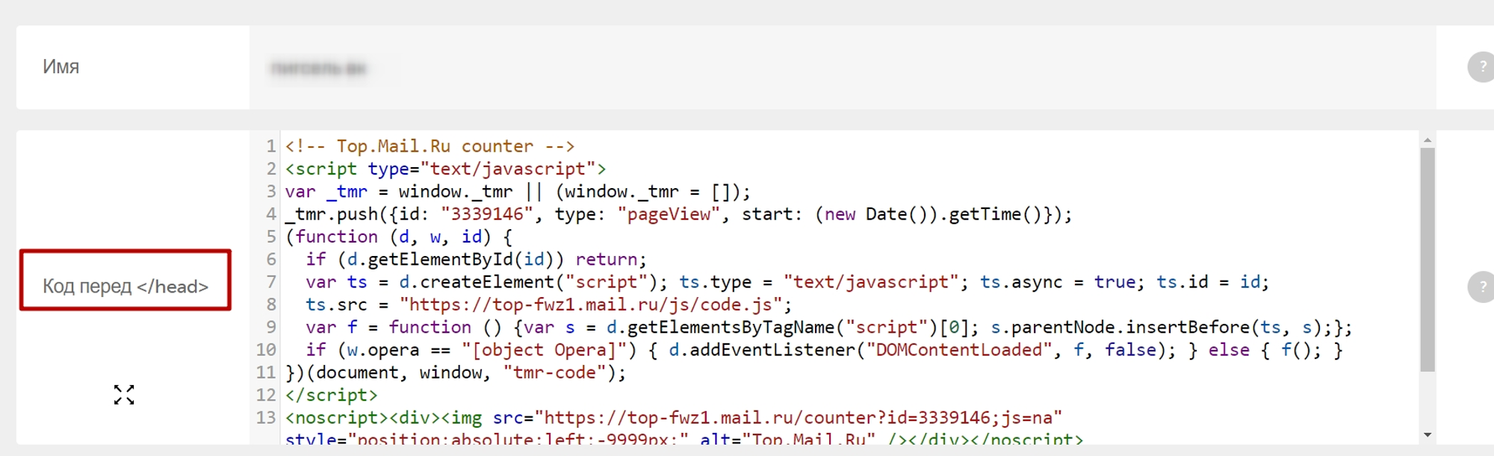The height and width of the screenshot is (456, 1494).
Task: Click line number 10 in the gutter
Action: click(x=266, y=350)
